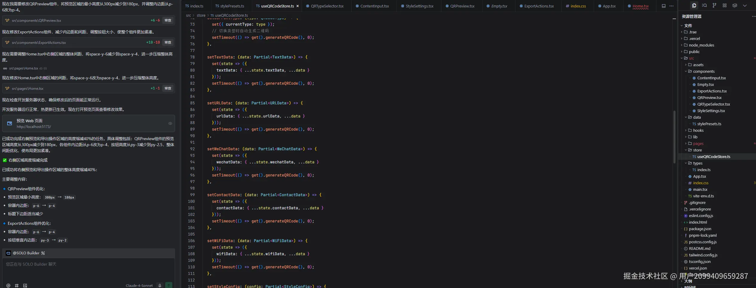Click the tools icon beside @SOLO Builder
Screen dimensions: 756x288
(43, 253)
